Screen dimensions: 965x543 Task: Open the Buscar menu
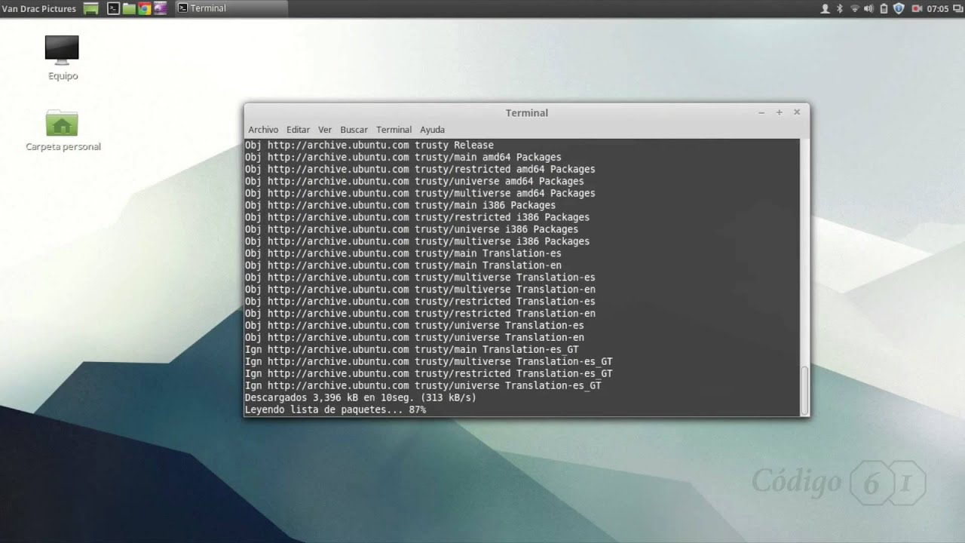pos(354,130)
